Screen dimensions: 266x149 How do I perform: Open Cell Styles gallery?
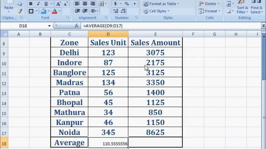click(x=156, y=11)
